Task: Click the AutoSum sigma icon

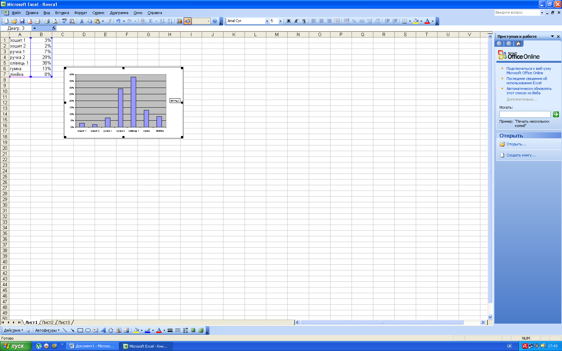Action: tap(151, 21)
